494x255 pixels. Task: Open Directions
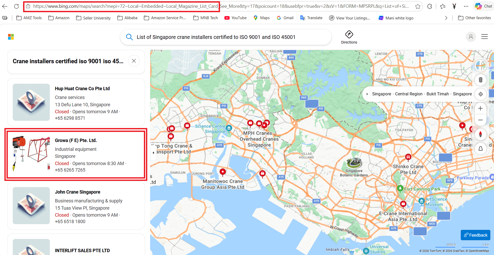click(349, 37)
